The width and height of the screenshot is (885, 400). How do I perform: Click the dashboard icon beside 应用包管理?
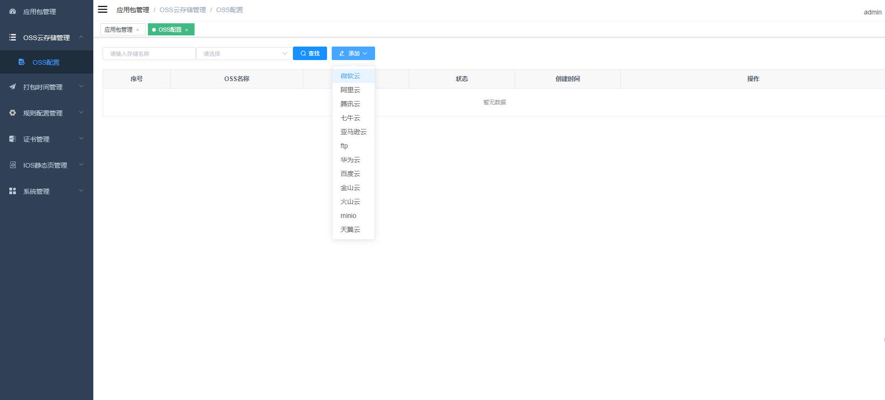[x=13, y=11]
